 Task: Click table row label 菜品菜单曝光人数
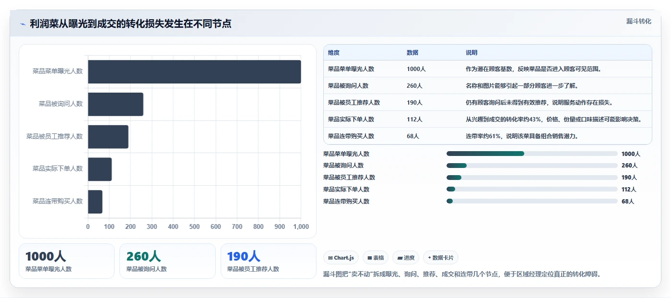[x=351, y=69]
